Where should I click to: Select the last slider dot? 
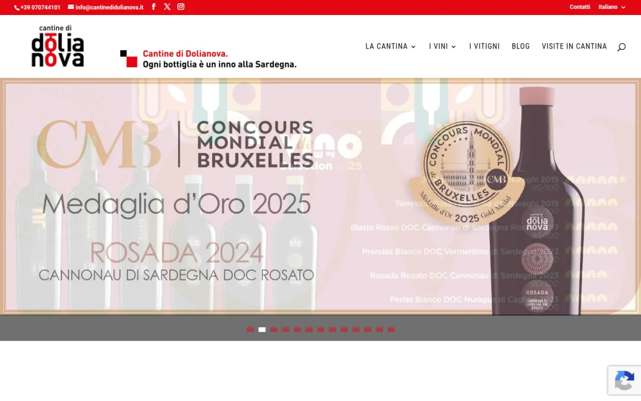point(391,329)
